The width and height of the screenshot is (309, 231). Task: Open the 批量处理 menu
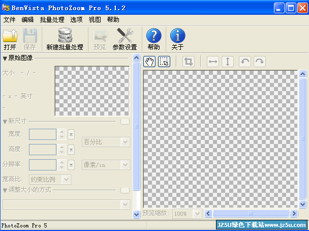tap(52, 20)
